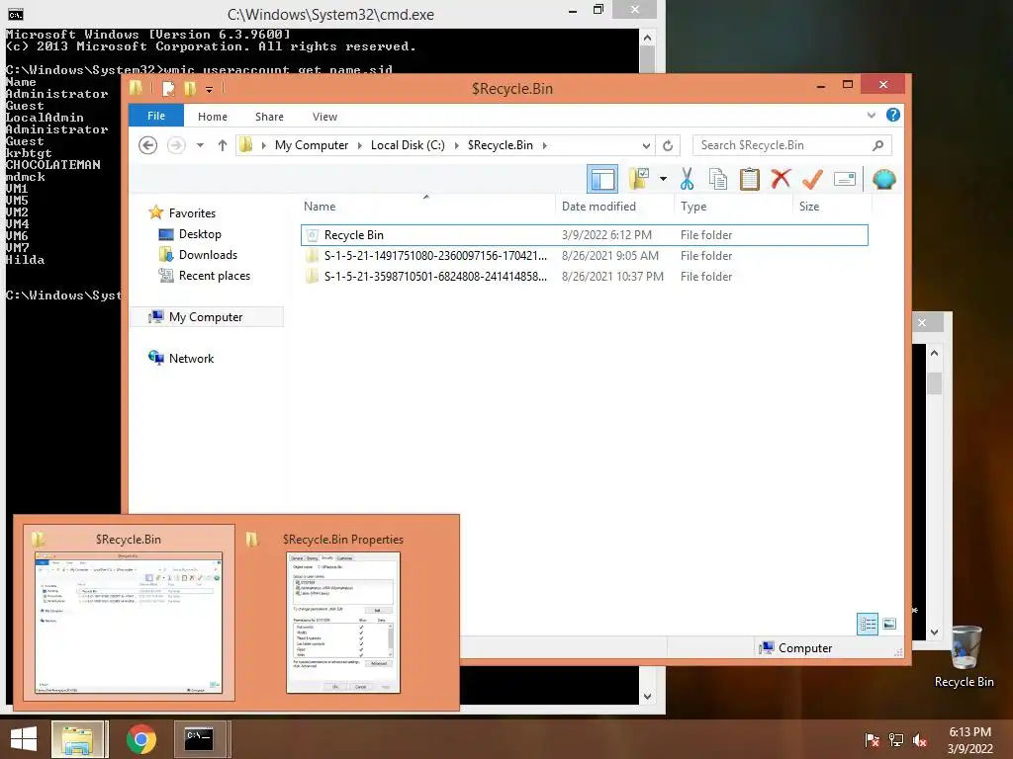Open recent locations dropdown arrow

(x=200, y=145)
